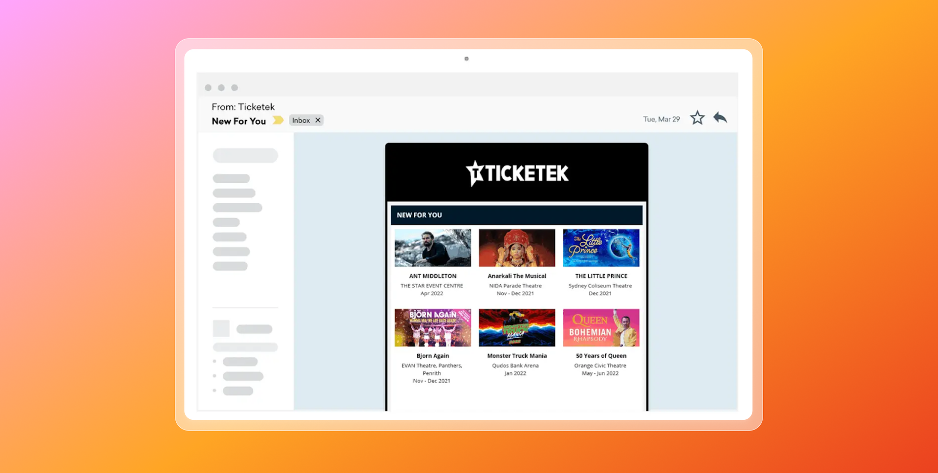Click the sender name Ticketek
The width and height of the screenshot is (938, 473).
tap(256, 107)
